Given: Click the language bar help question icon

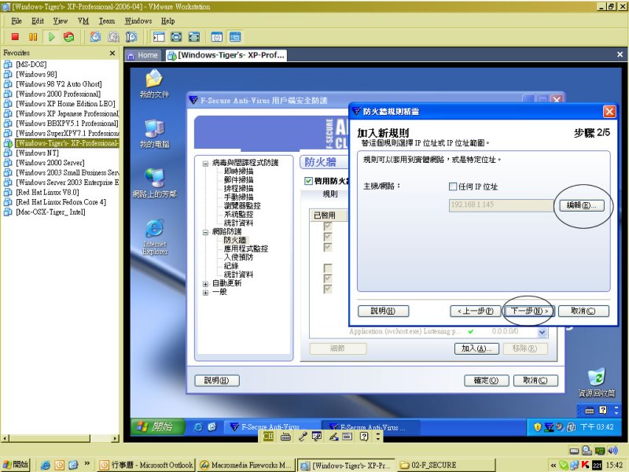Looking at the screenshot, I should pyautogui.click(x=364, y=437).
